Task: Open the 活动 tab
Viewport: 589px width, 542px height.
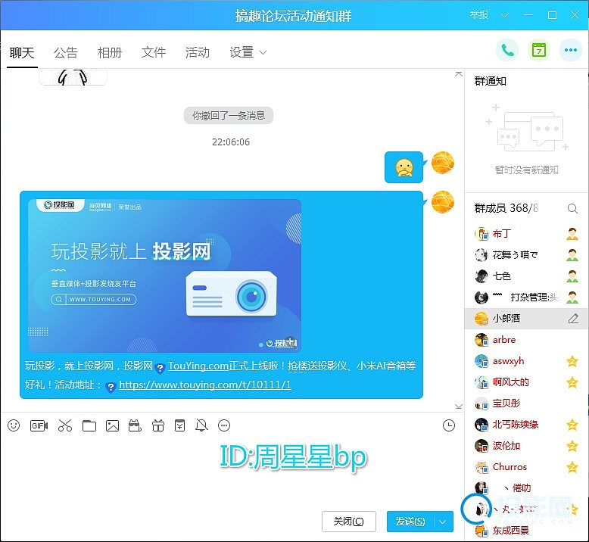Action: 198,52
